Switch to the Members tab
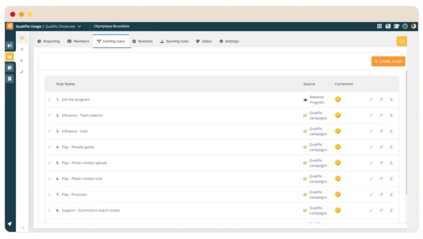Viewport: 423px width, 239px height. [x=78, y=41]
